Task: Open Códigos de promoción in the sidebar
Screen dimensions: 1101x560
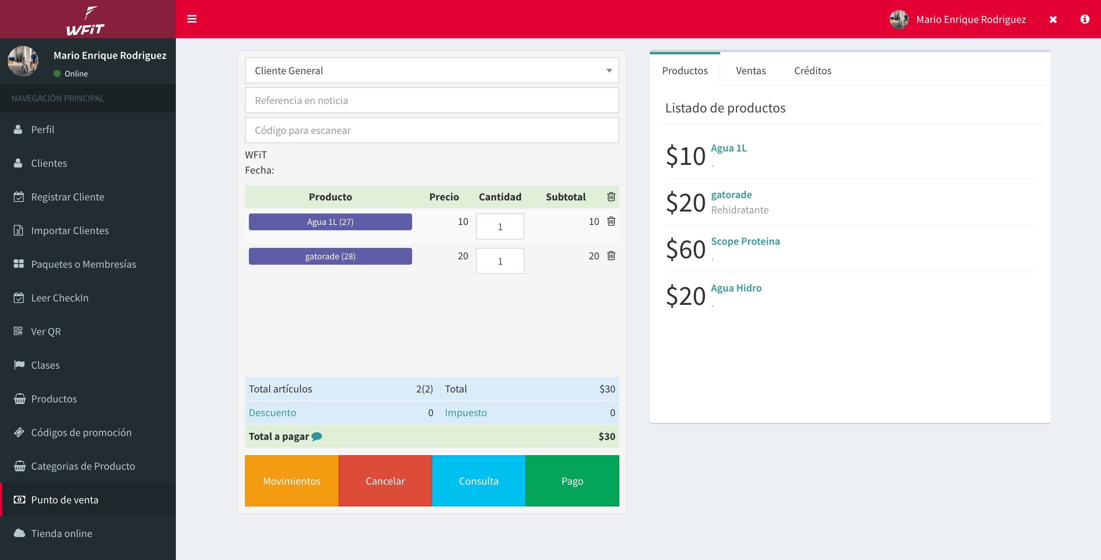Action: 81,433
